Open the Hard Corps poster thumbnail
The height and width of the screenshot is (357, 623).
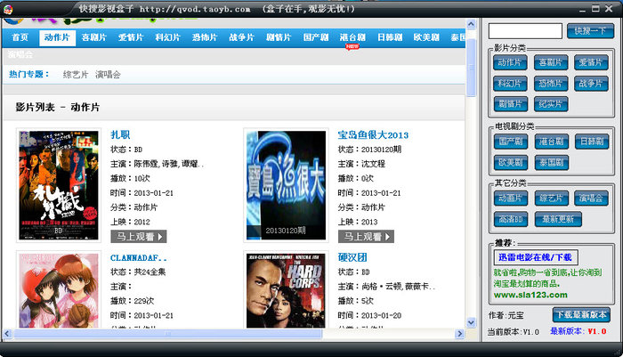point(286,290)
